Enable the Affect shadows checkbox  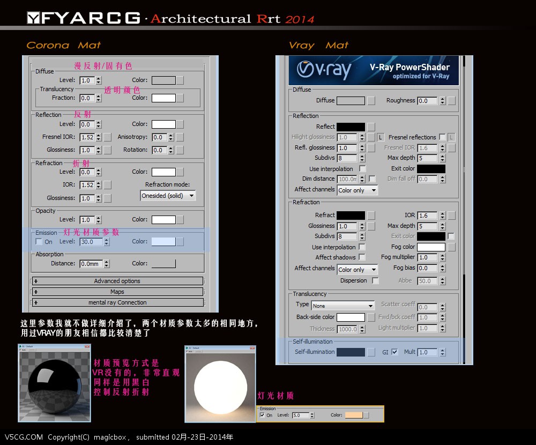point(362,257)
